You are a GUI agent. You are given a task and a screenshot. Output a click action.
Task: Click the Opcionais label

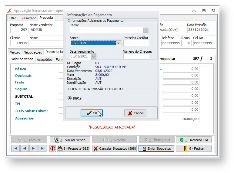point(23,76)
